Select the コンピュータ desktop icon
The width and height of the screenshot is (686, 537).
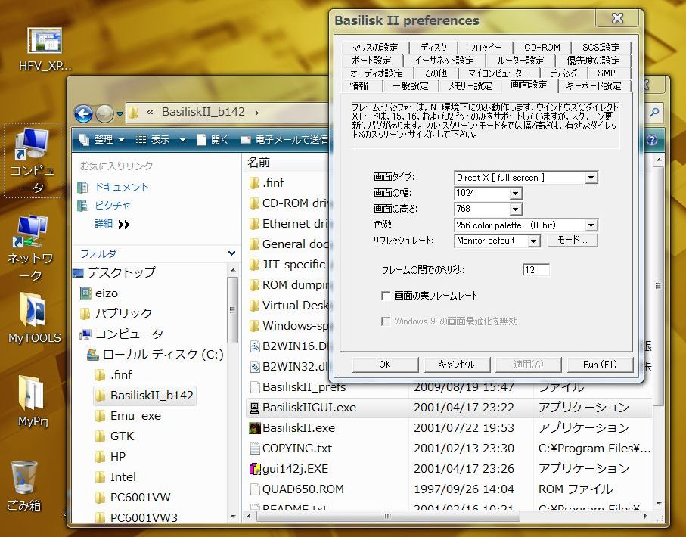(x=32, y=144)
